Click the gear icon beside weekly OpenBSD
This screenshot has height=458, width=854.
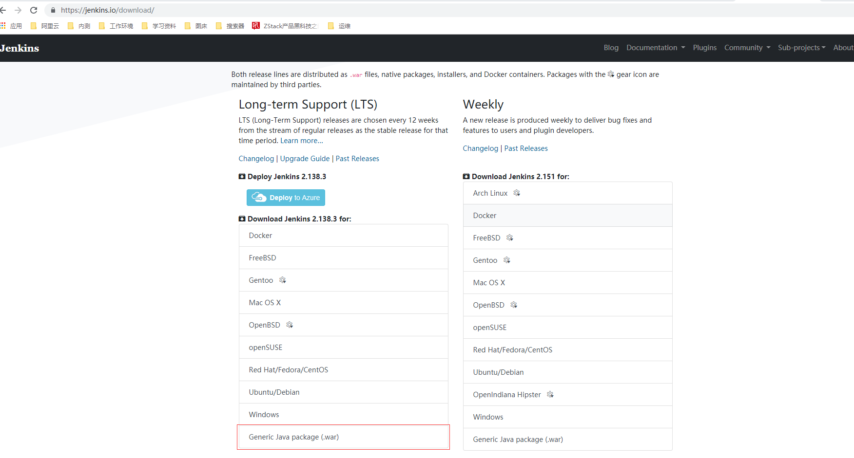click(514, 305)
